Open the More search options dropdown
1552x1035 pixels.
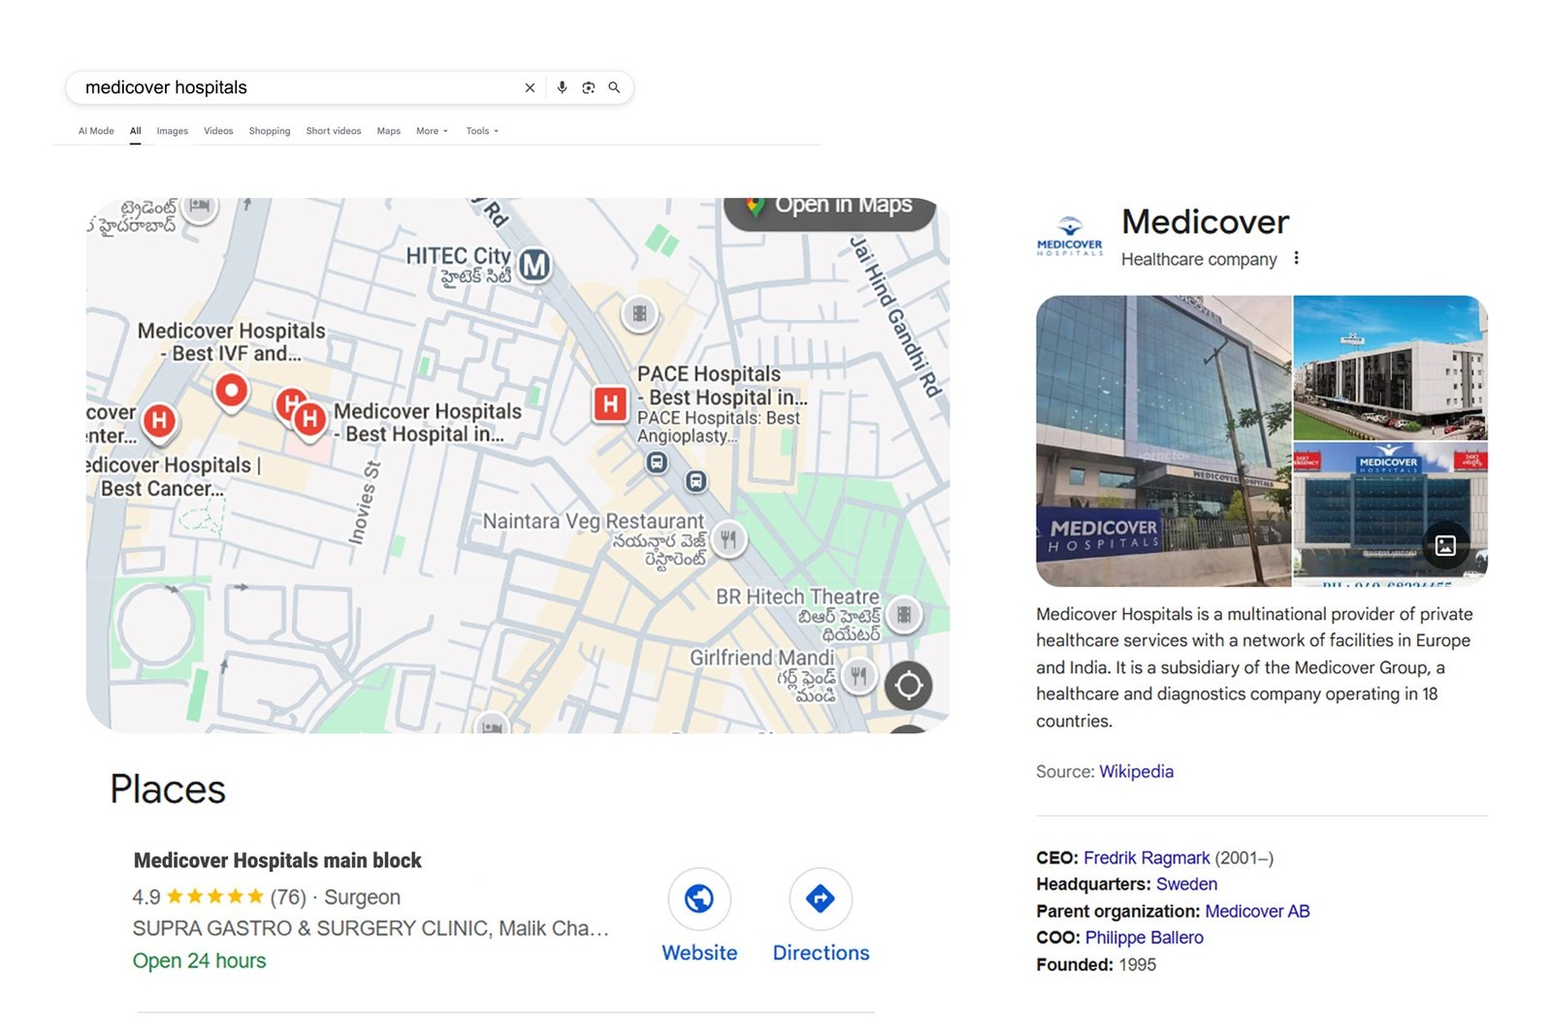428,131
